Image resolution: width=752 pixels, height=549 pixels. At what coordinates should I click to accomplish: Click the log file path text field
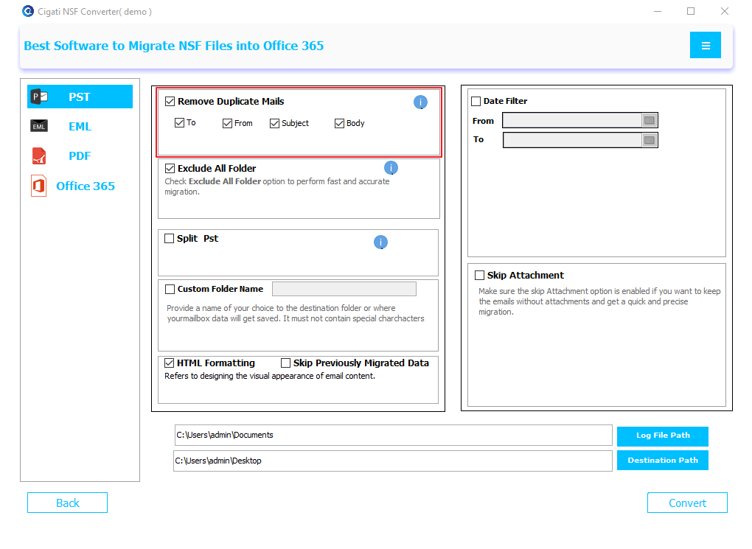pos(393,436)
